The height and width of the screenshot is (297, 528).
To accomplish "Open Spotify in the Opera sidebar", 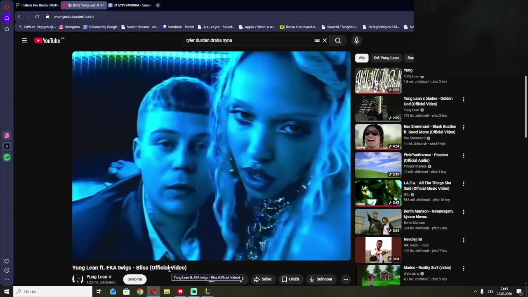I will 7,158.
